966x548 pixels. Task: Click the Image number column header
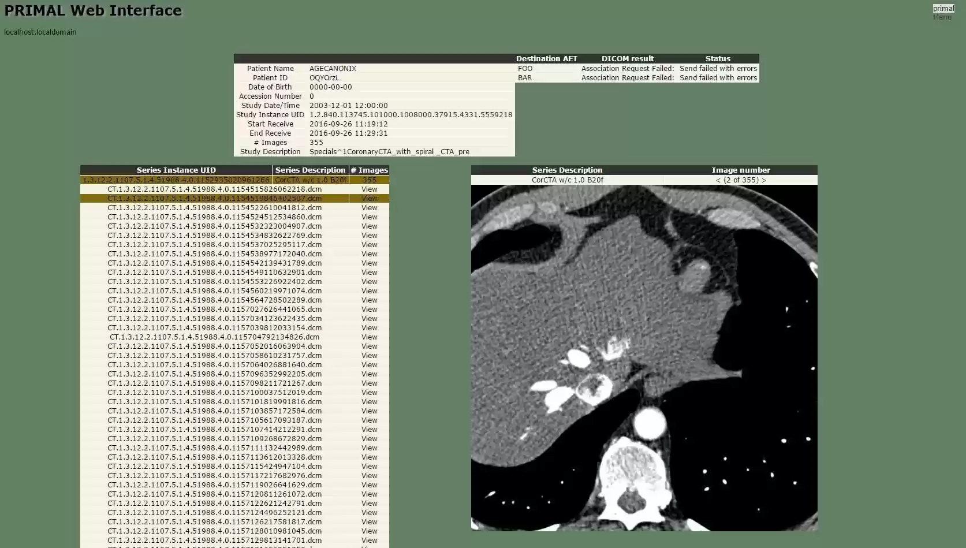pos(741,170)
